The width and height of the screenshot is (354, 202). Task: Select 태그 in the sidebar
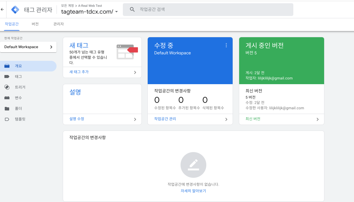coord(28,76)
